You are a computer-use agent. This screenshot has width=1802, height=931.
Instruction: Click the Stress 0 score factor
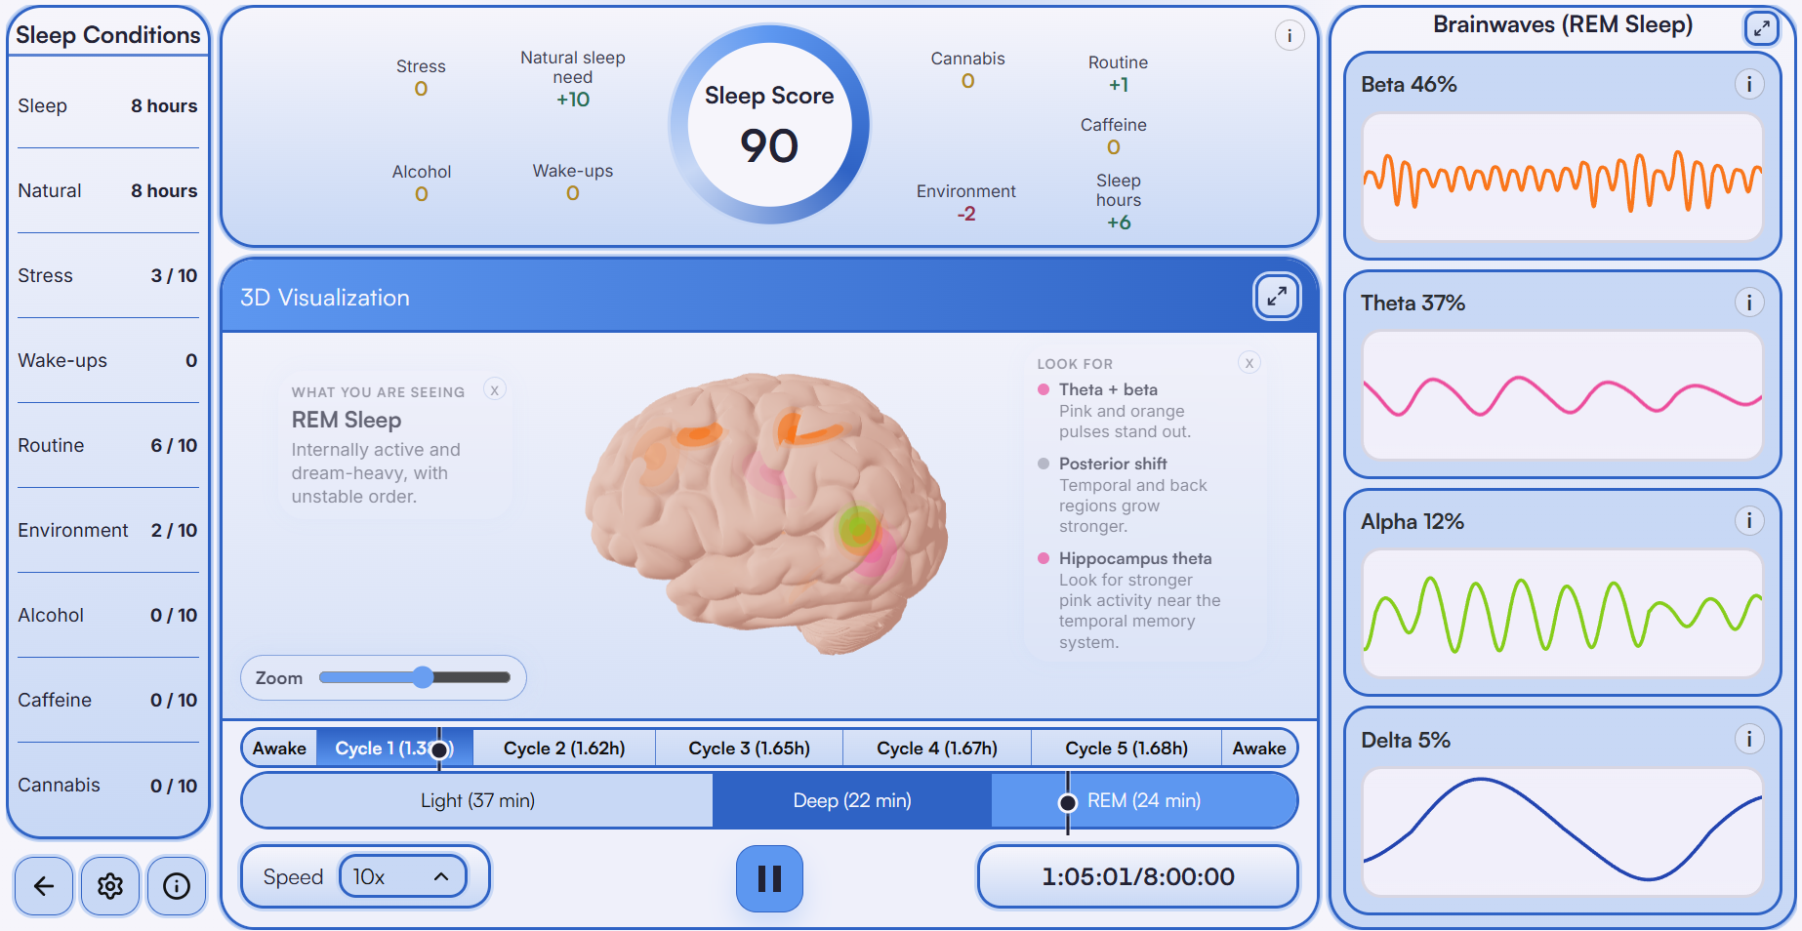coord(421,77)
